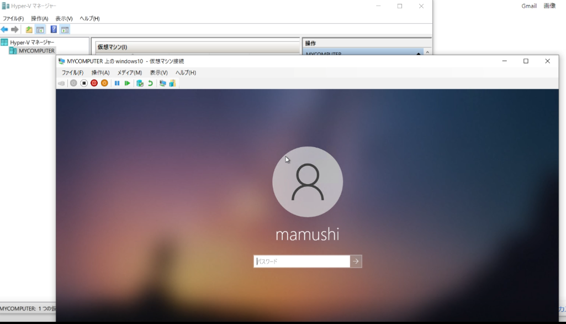Pause the virtual machine
The height and width of the screenshot is (324, 566).
tap(117, 83)
